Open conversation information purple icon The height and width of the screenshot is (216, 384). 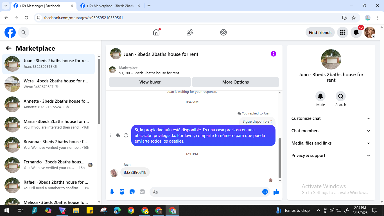(x=274, y=54)
